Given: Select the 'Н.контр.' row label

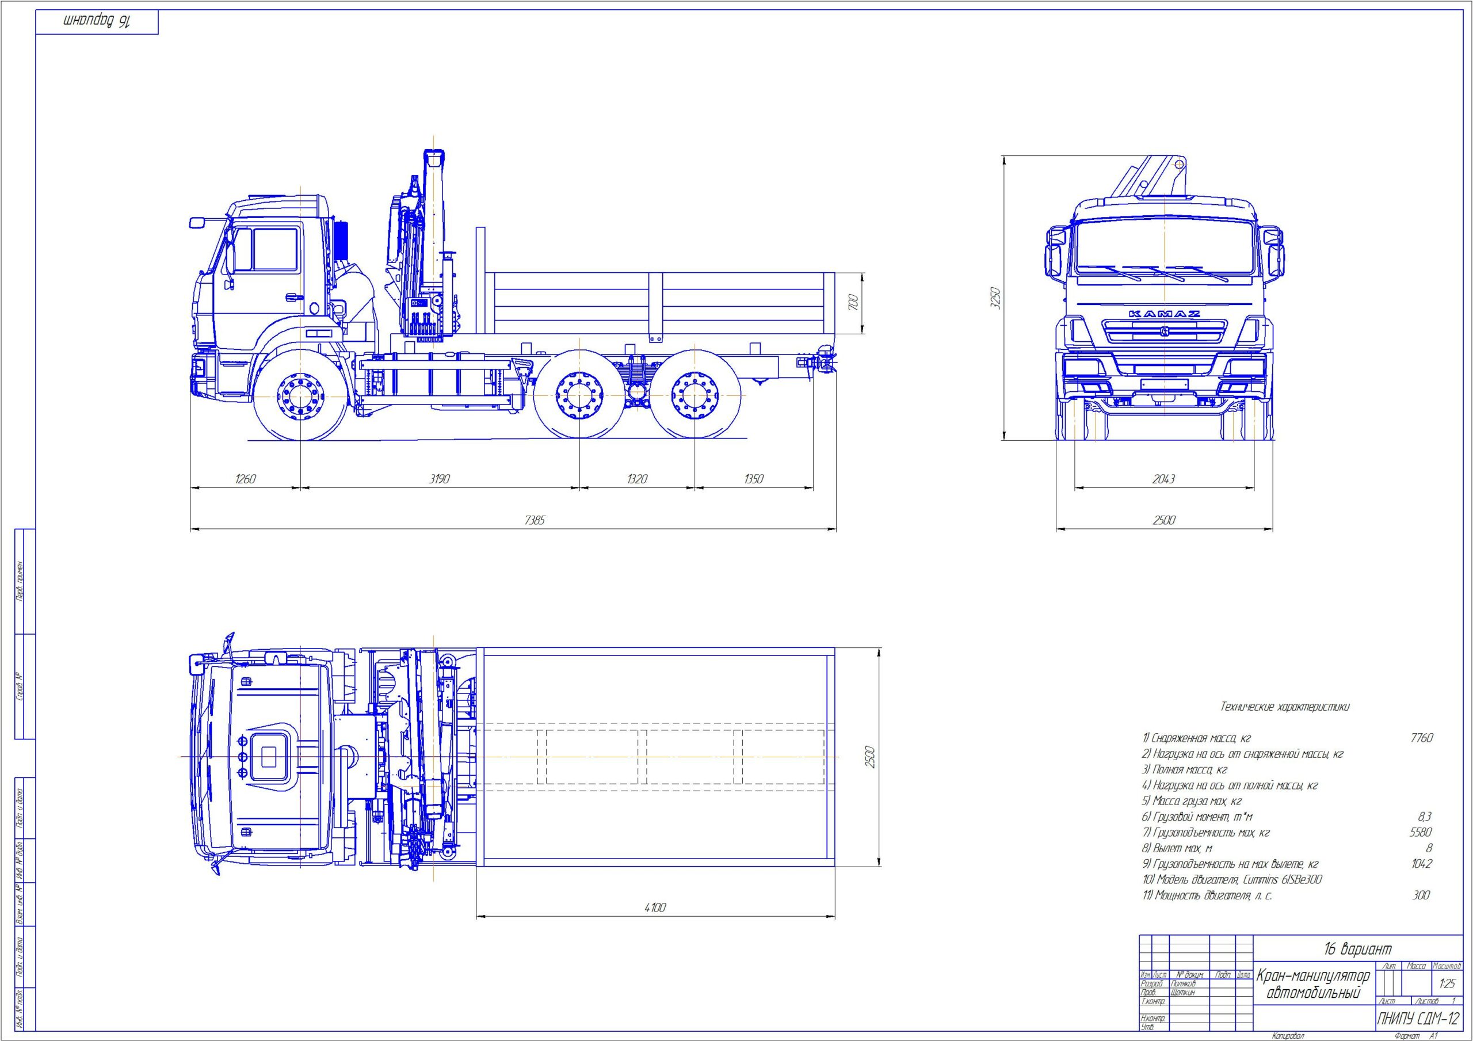Looking at the screenshot, I should pyautogui.click(x=1153, y=1019).
